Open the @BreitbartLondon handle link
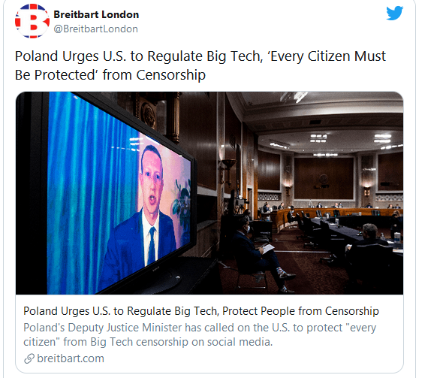440x378 pixels. coord(95,29)
